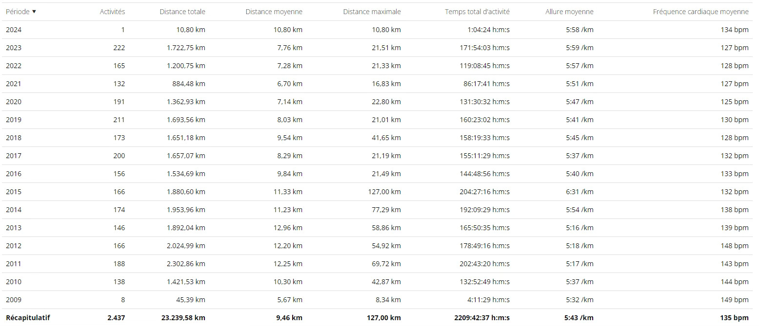Image resolution: width=759 pixels, height=326 pixels.
Task: Select the 2017 period row label
Action: (14, 156)
